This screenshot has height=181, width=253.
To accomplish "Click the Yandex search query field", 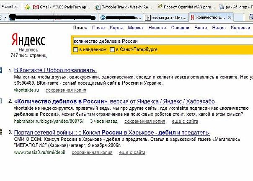I will point(159,41).
